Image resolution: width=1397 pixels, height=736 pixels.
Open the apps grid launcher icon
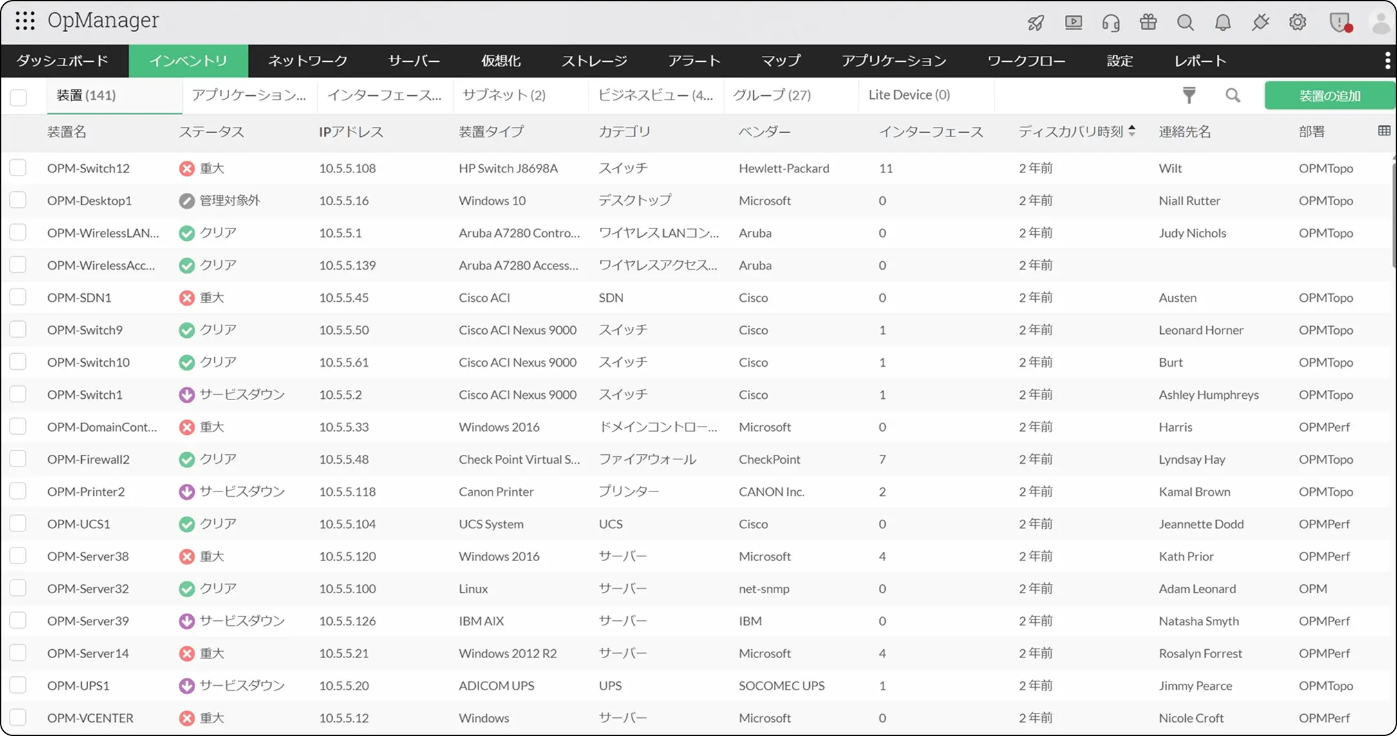click(25, 21)
